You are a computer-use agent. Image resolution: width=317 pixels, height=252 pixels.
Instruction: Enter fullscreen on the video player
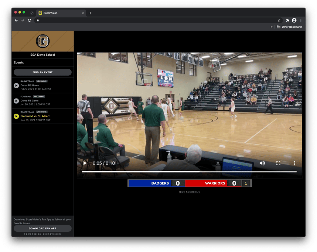(279, 162)
